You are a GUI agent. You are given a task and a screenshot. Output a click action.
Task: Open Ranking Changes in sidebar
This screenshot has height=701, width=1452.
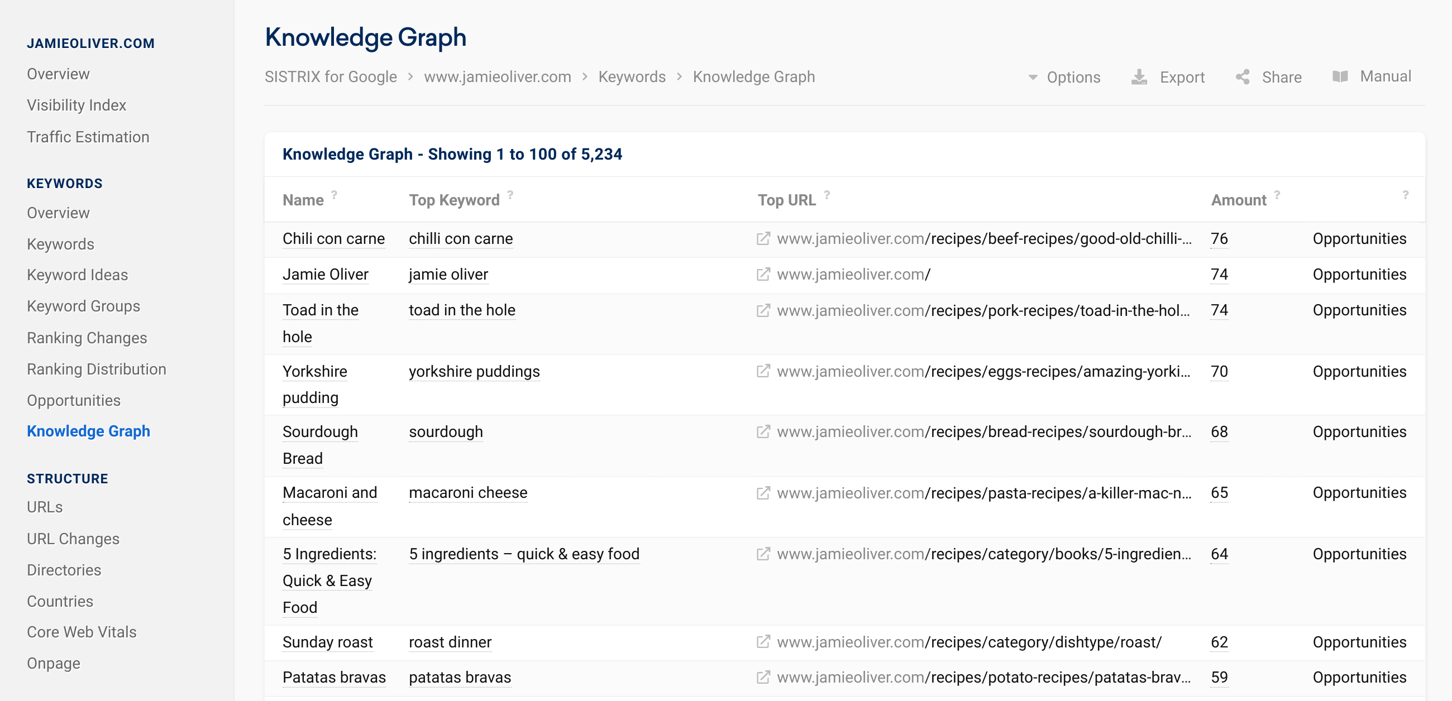pyautogui.click(x=87, y=338)
